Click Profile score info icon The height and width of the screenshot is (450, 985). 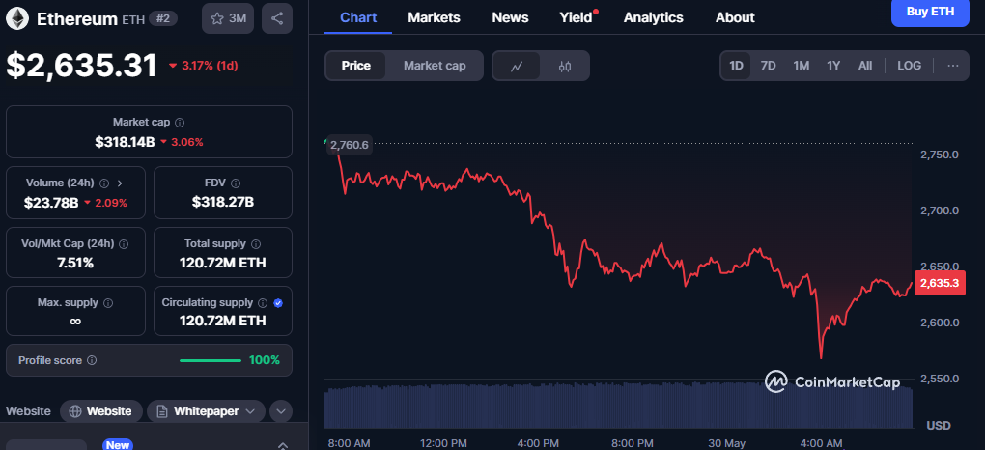click(x=92, y=361)
